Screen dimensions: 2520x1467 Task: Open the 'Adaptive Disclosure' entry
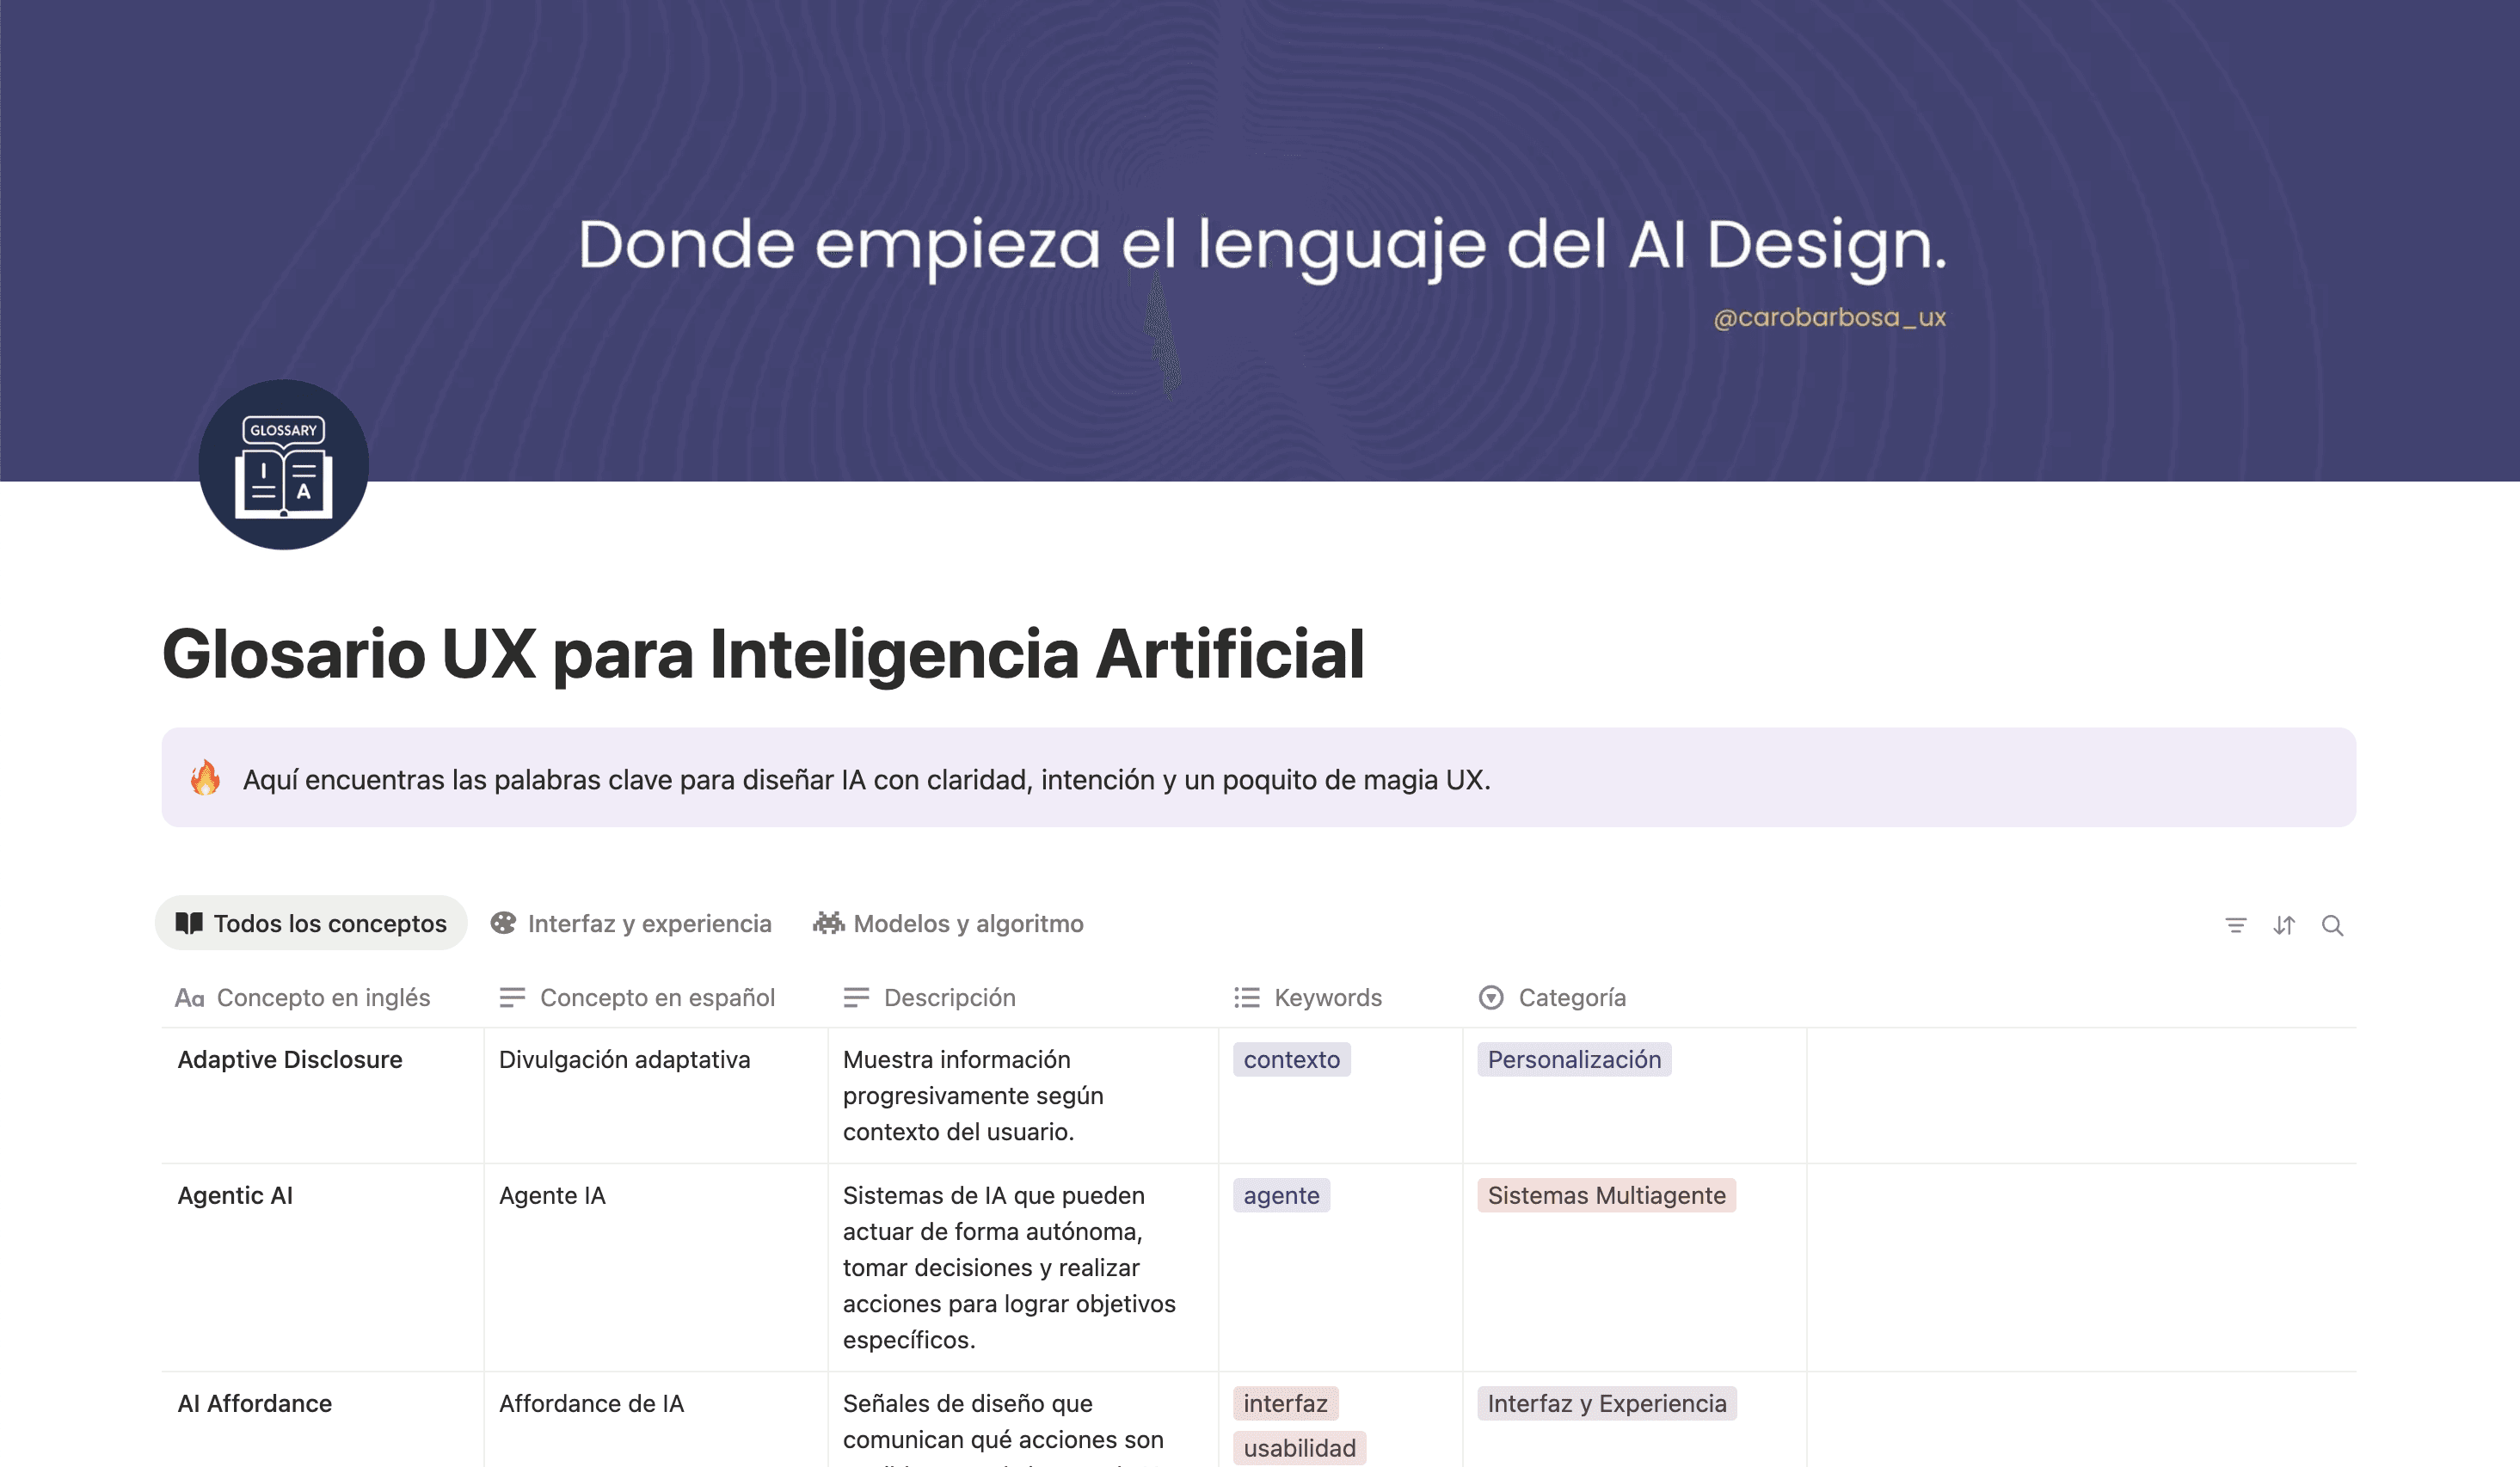click(x=290, y=1059)
